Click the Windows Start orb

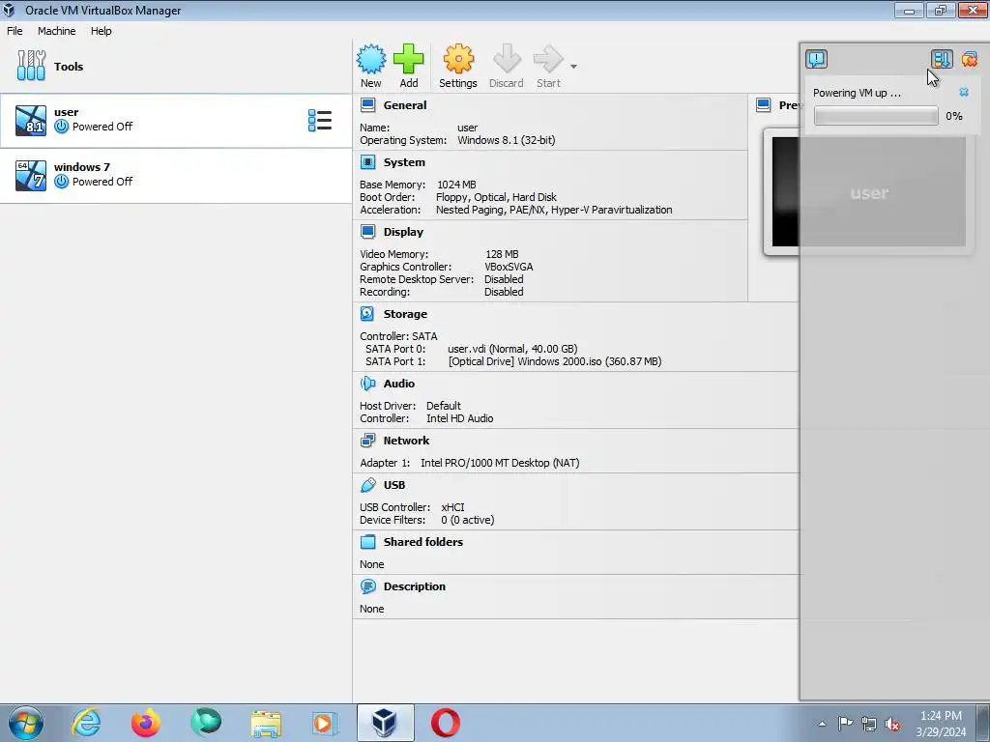tap(26, 723)
